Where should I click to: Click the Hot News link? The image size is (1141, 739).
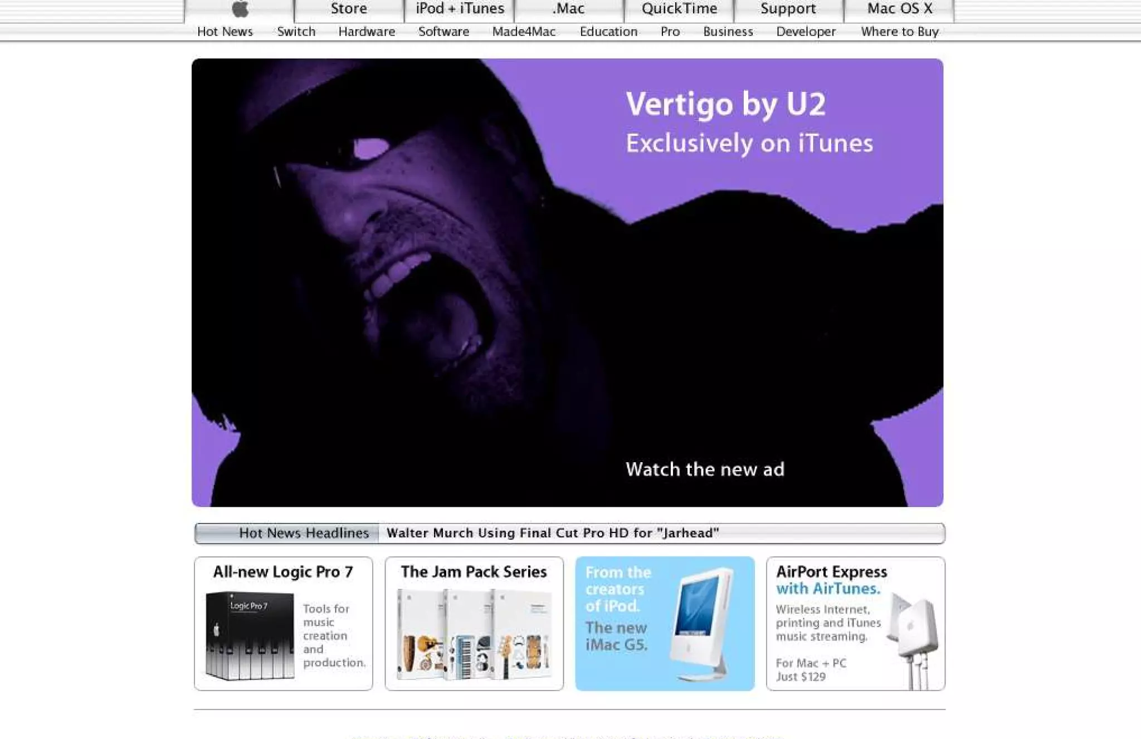(225, 32)
